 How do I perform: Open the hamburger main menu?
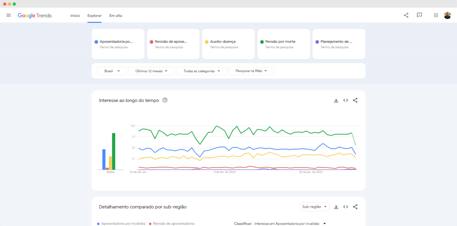(8, 15)
